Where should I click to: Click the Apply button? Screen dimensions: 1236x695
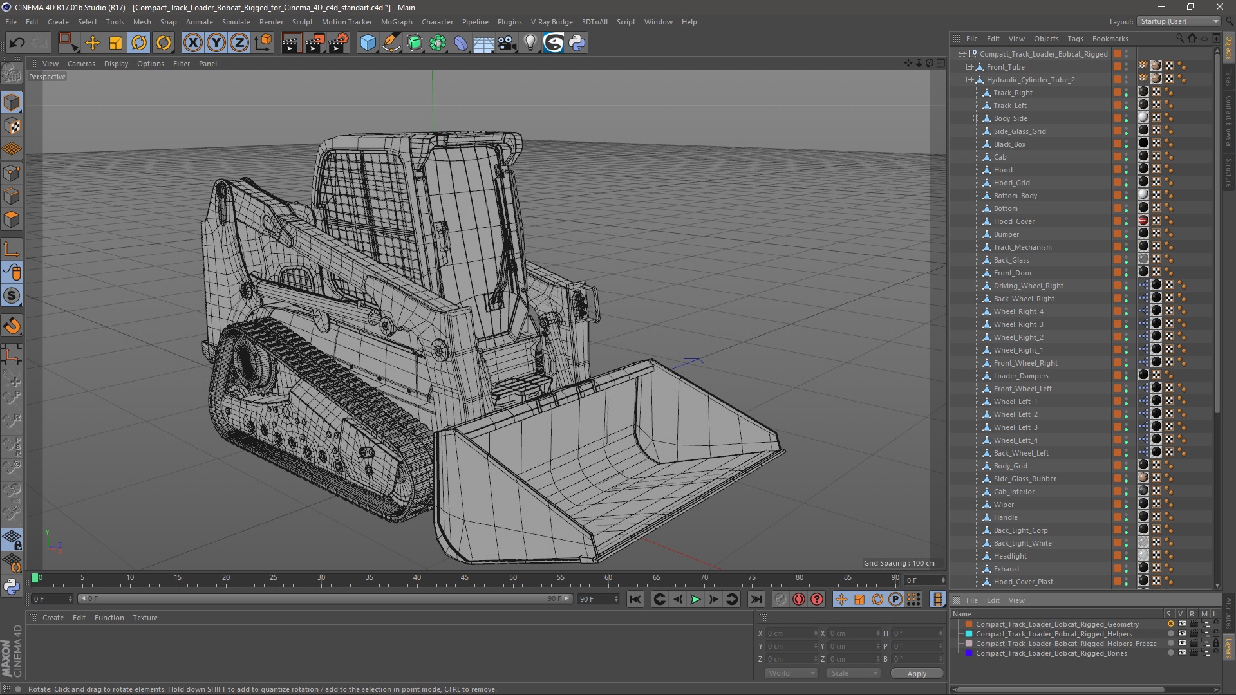tap(917, 674)
